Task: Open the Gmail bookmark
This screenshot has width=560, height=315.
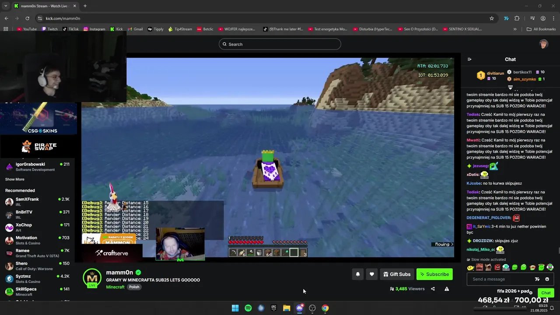Action: tap(135, 29)
